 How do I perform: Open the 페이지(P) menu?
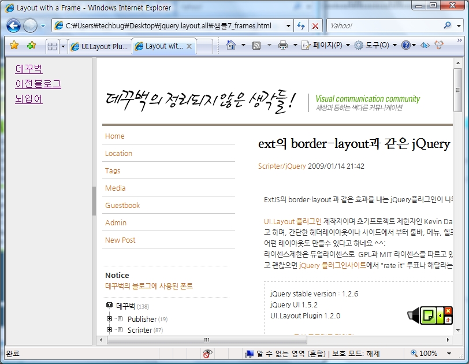[x=326, y=45]
